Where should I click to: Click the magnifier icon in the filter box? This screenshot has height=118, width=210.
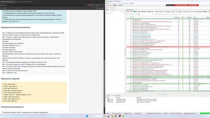(139, 14)
